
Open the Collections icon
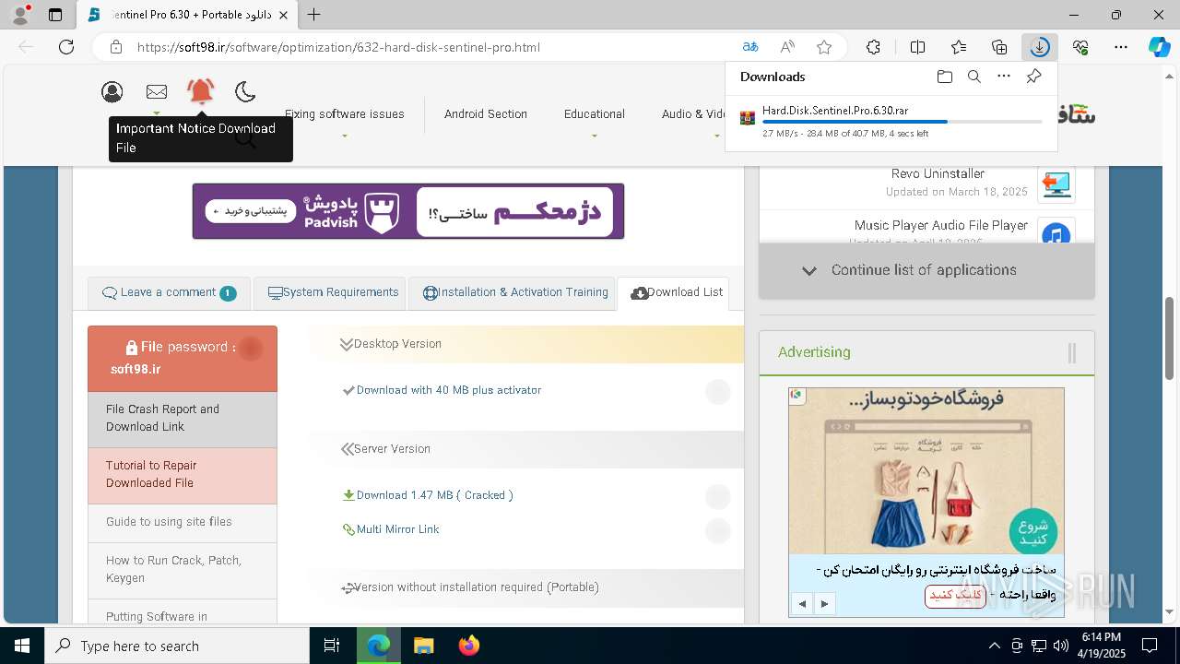point(999,47)
